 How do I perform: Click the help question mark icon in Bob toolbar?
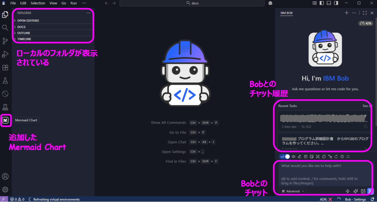pos(342,157)
